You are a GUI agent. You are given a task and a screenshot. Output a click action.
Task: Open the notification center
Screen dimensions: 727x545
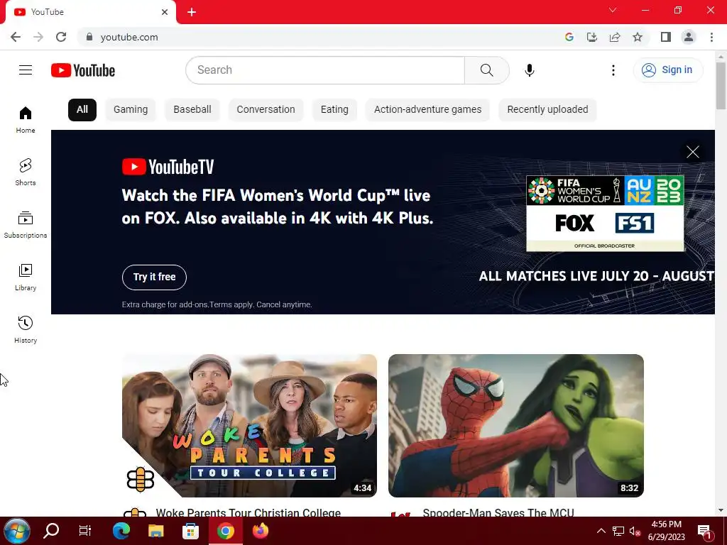pyautogui.click(x=705, y=531)
